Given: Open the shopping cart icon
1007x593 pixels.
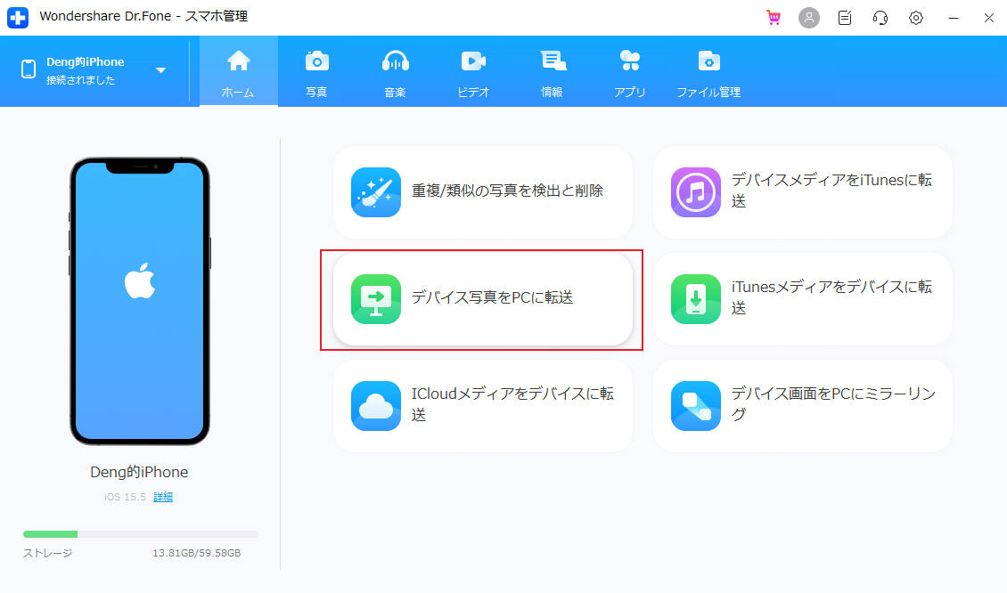Looking at the screenshot, I should point(774,18).
